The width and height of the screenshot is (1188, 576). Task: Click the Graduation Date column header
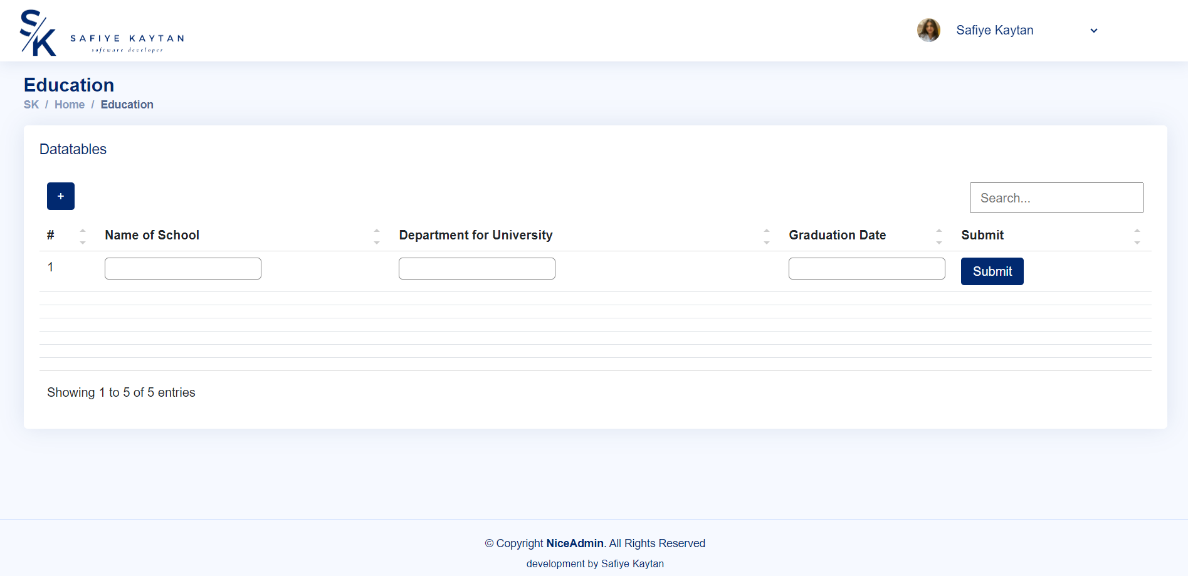pyautogui.click(x=837, y=235)
